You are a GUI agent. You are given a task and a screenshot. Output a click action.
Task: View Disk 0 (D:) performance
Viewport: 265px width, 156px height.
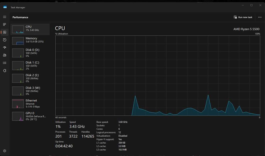[30, 53]
